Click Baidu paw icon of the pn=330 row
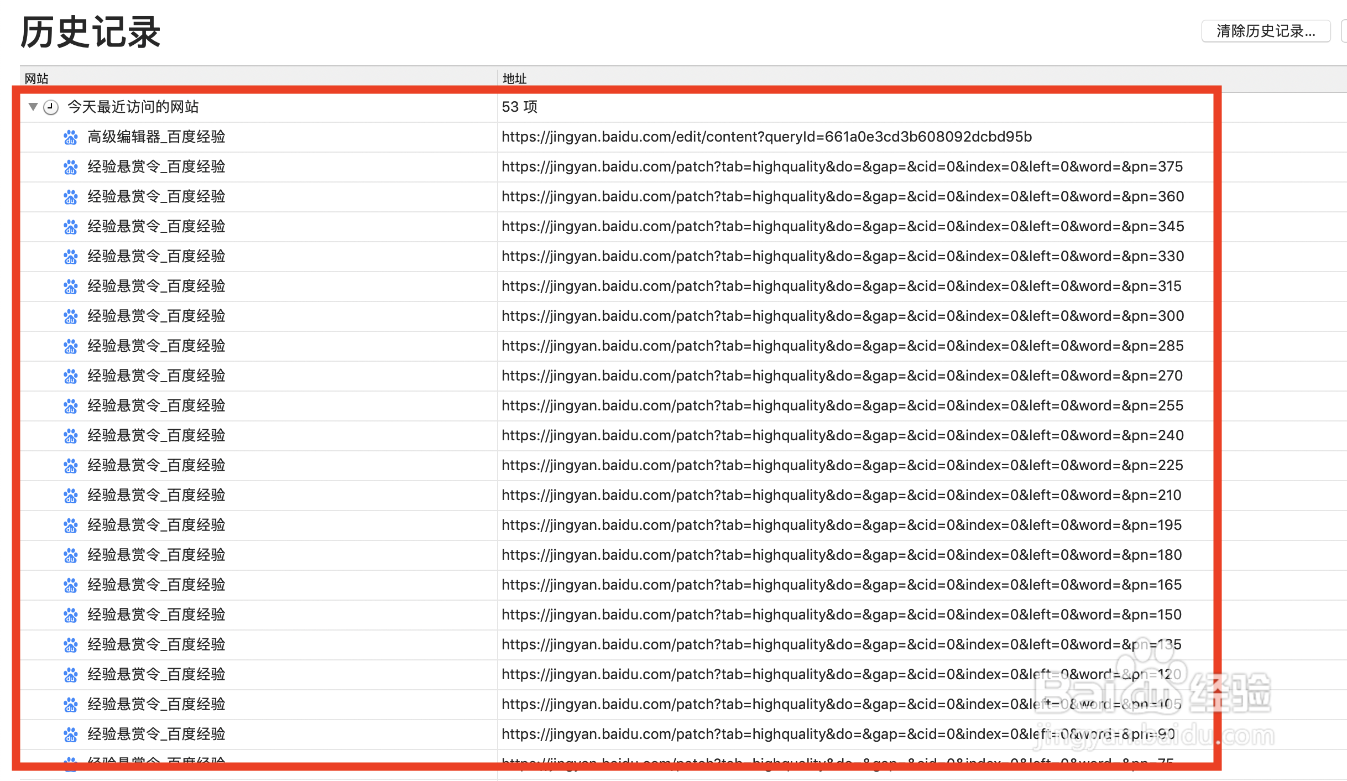 [70, 257]
